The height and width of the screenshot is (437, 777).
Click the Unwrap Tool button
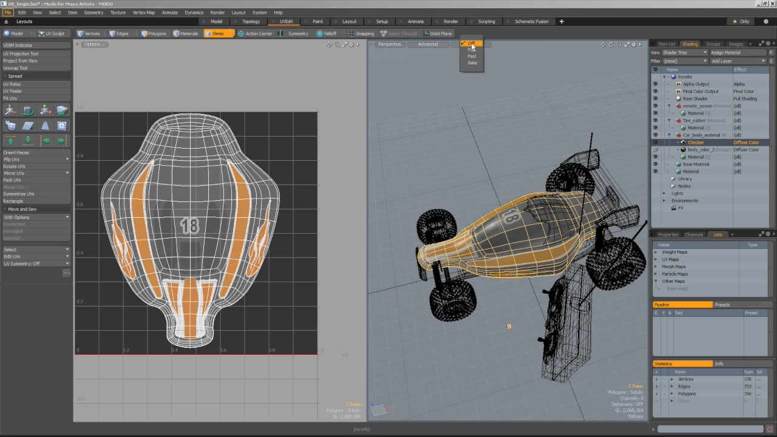tap(36, 68)
